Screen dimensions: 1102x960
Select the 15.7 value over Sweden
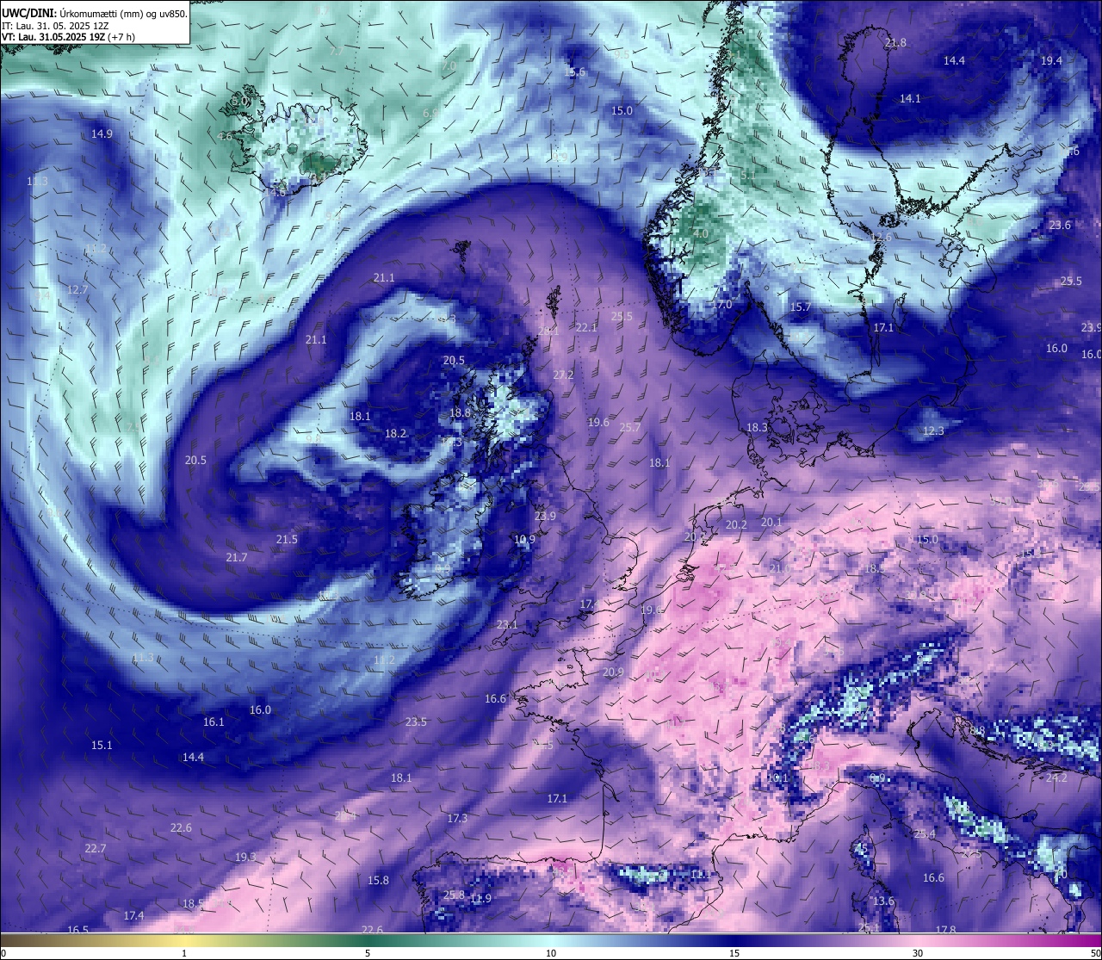pos(801,307)
